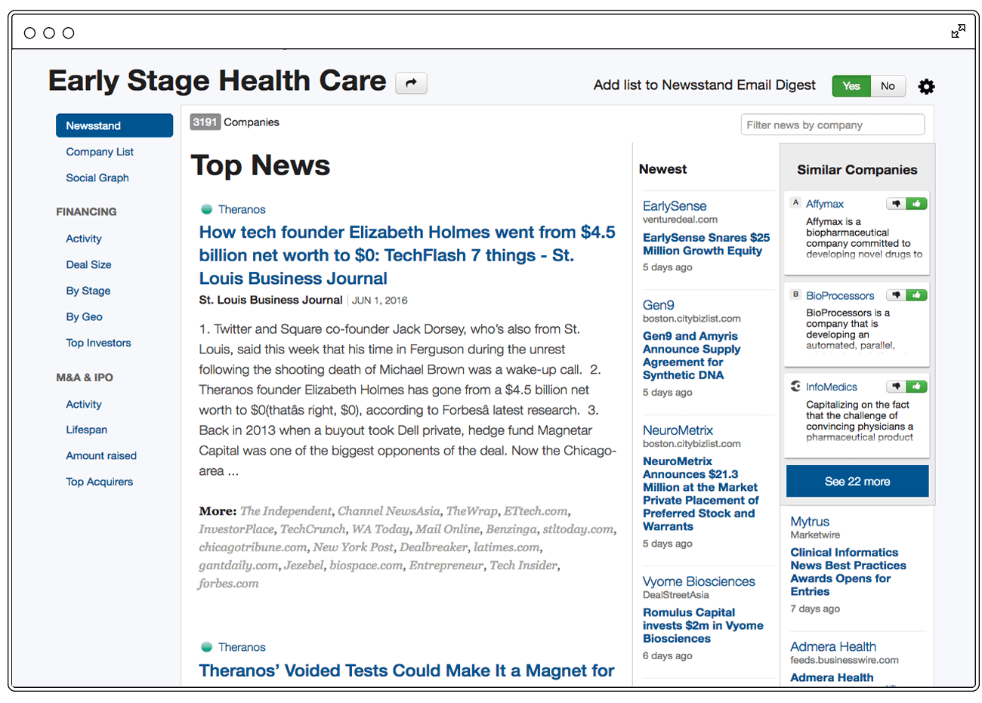This screenshot has width=982, height=703.
Task: Open EarlySense Snares $25 Million headline
Action: 706,244
